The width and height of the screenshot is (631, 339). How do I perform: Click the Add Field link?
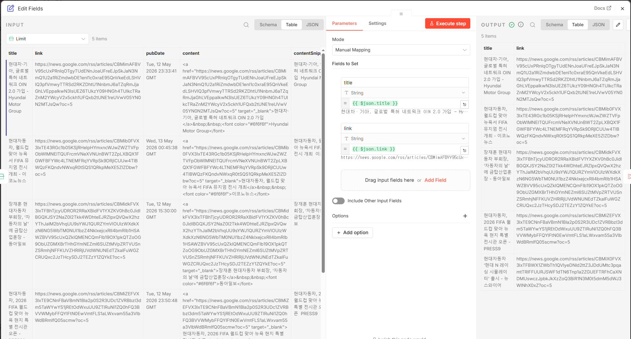point(435,180)
